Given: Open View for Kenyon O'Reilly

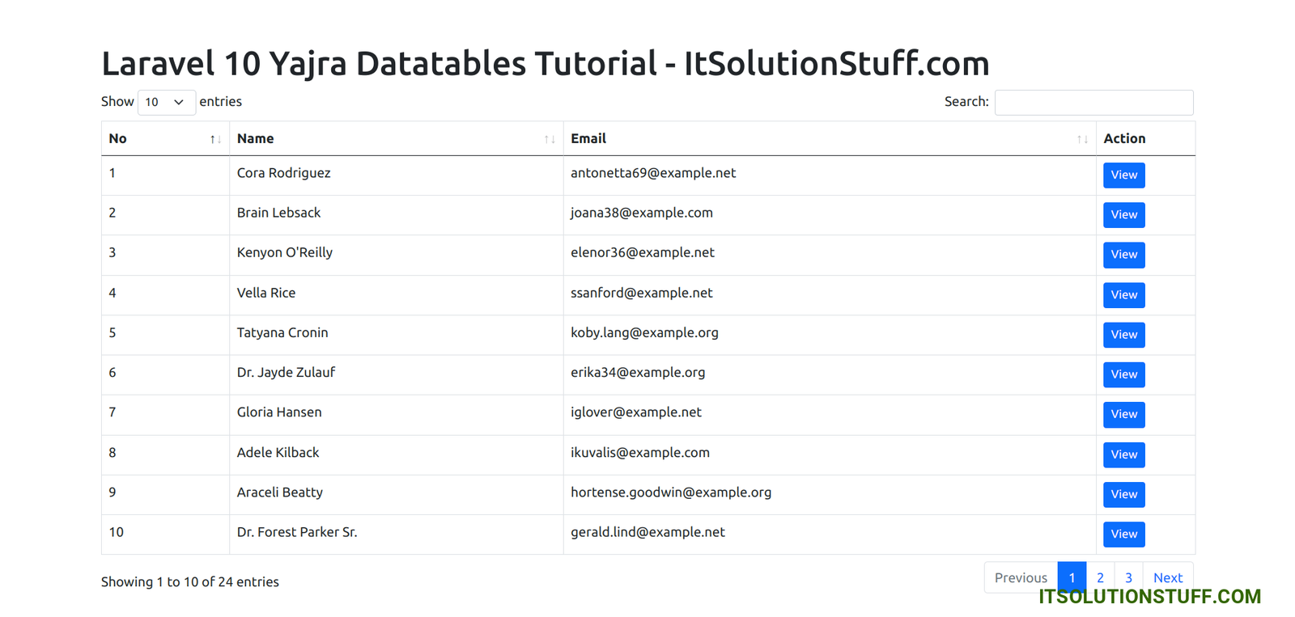Looking at the screenshot, I should point(1123,255).
